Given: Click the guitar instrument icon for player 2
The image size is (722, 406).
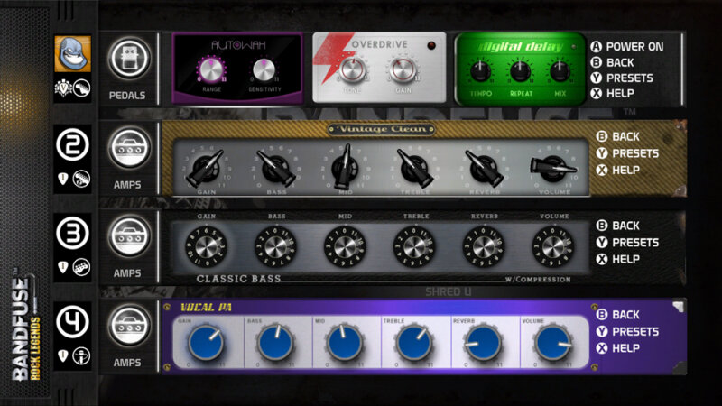Looking at the screenshot, I should click(x=81, y=179).
